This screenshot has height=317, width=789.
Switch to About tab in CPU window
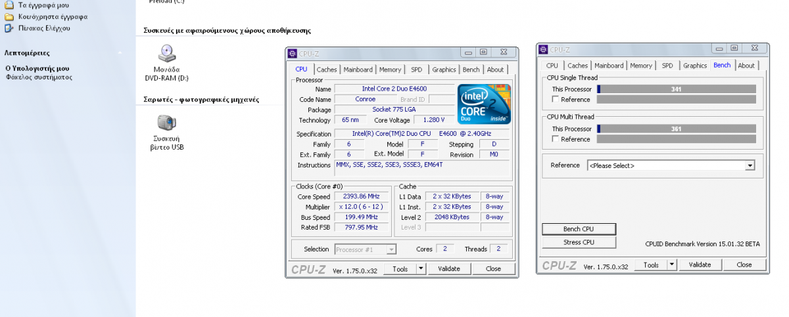point(495,70)
